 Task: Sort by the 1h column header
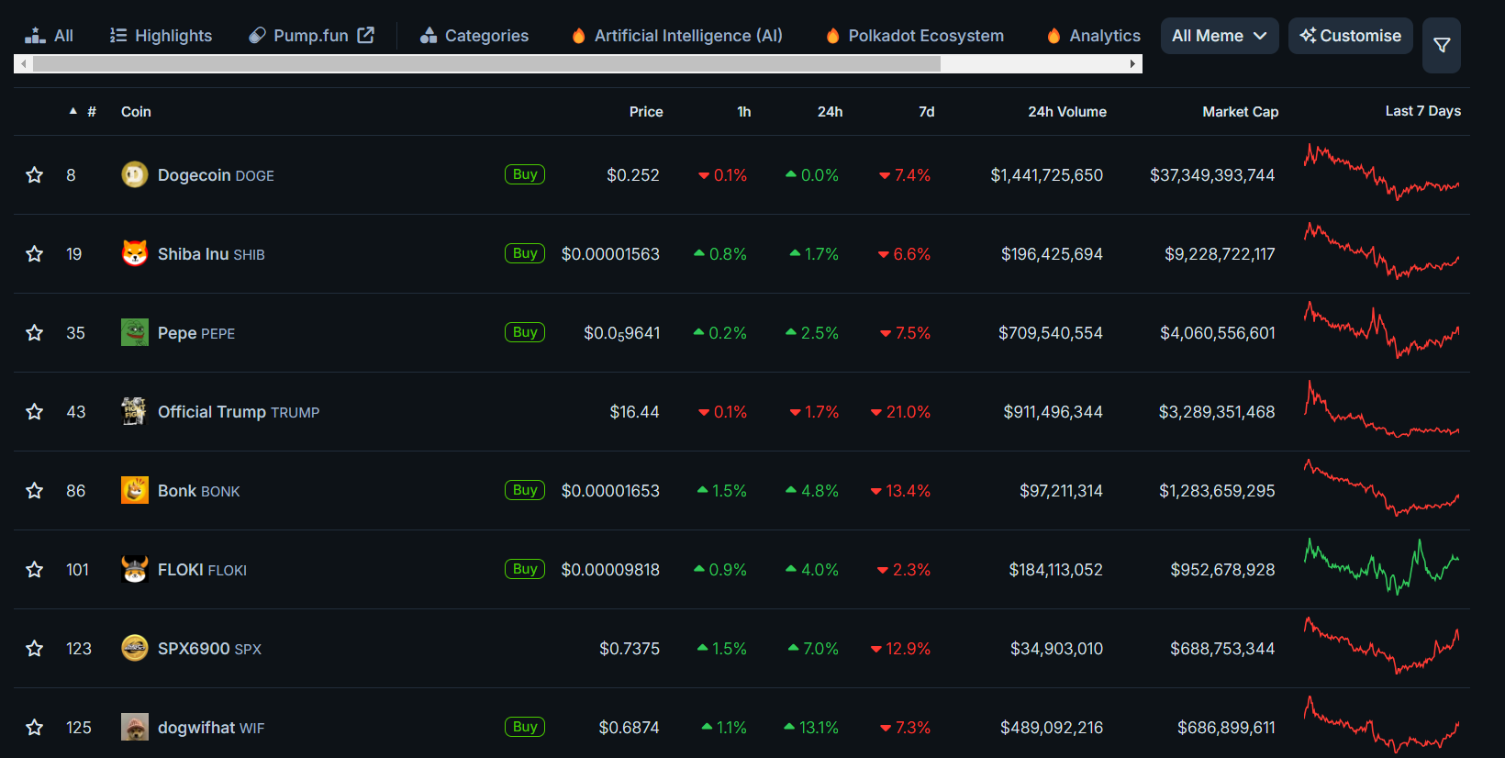744,111
